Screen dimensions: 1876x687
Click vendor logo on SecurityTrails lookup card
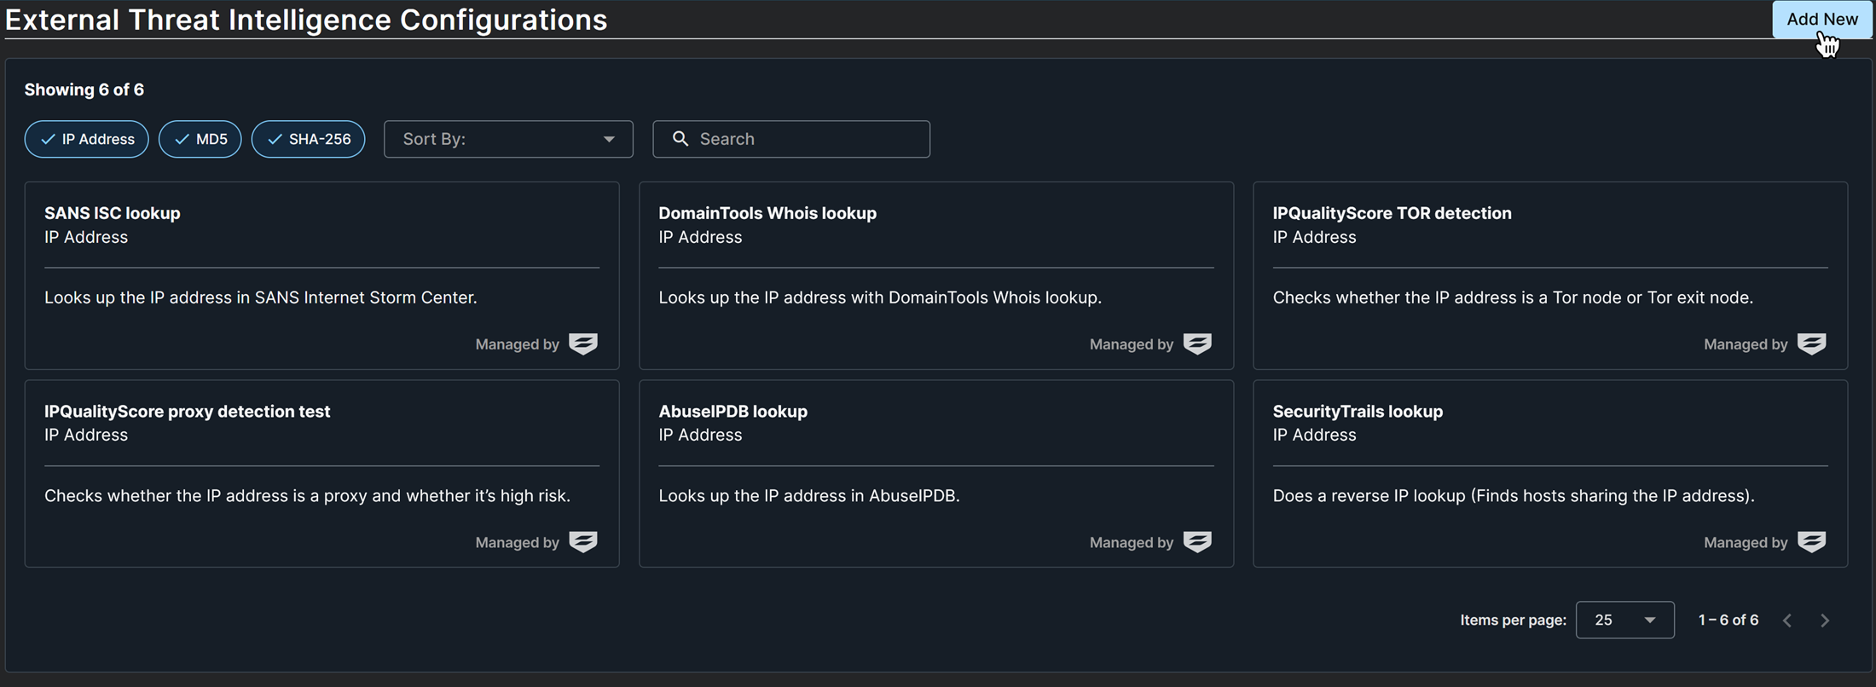click(x=1811, y=542)
